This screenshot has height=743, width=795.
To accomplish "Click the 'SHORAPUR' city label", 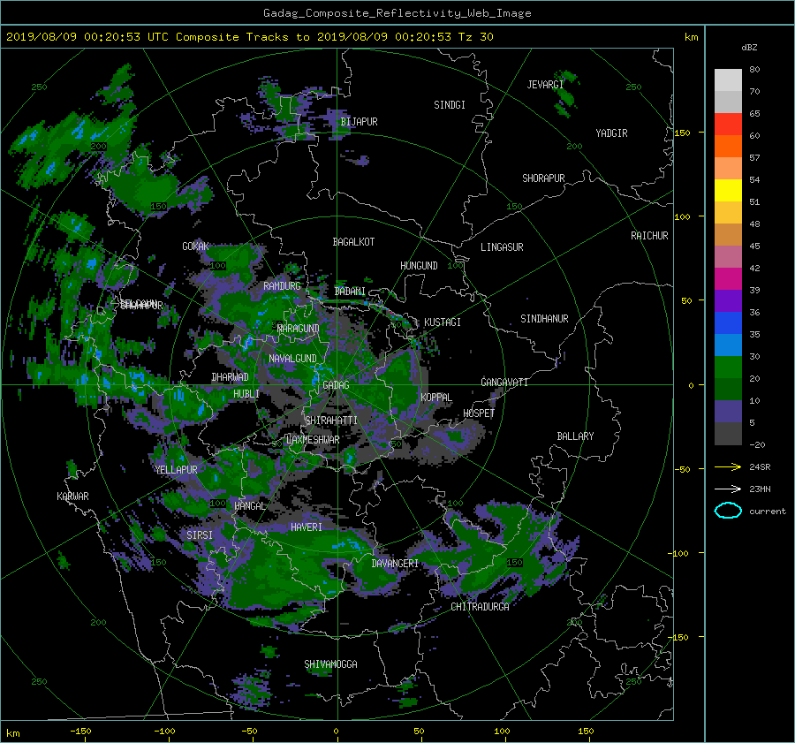I will coord(543,178).
